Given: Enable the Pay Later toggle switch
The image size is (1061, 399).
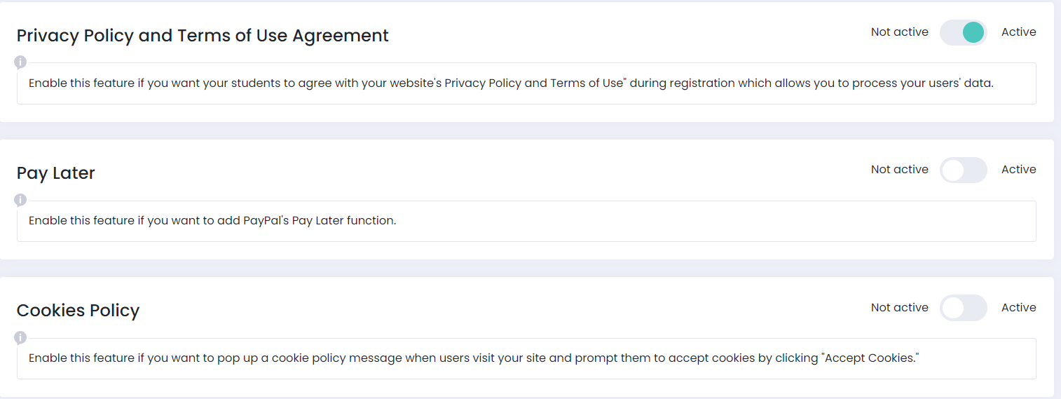Looking at the screenshot, I should [964, 170].
